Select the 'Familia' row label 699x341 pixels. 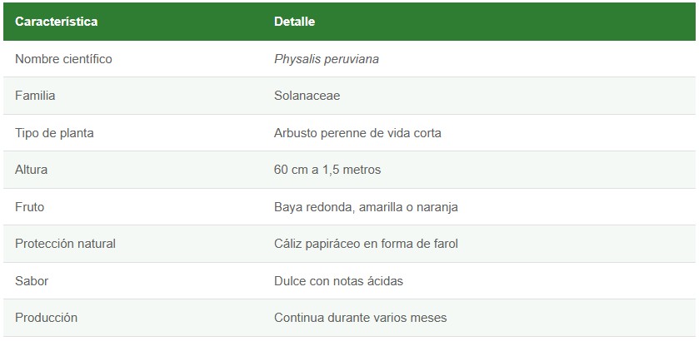pyautogui.click(x=35, y=96)
